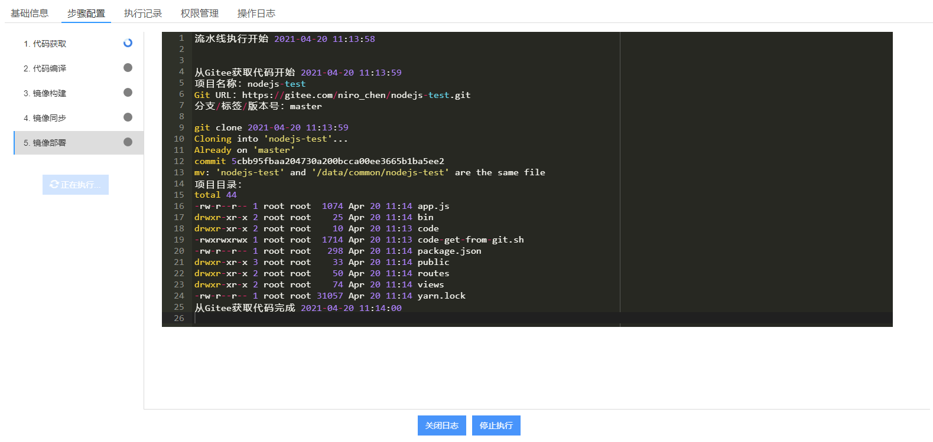The width and height of the screenshot is (933, 442).
Task: Click the '分支/标签/版本号: master' line
Action: click(258, 106)
